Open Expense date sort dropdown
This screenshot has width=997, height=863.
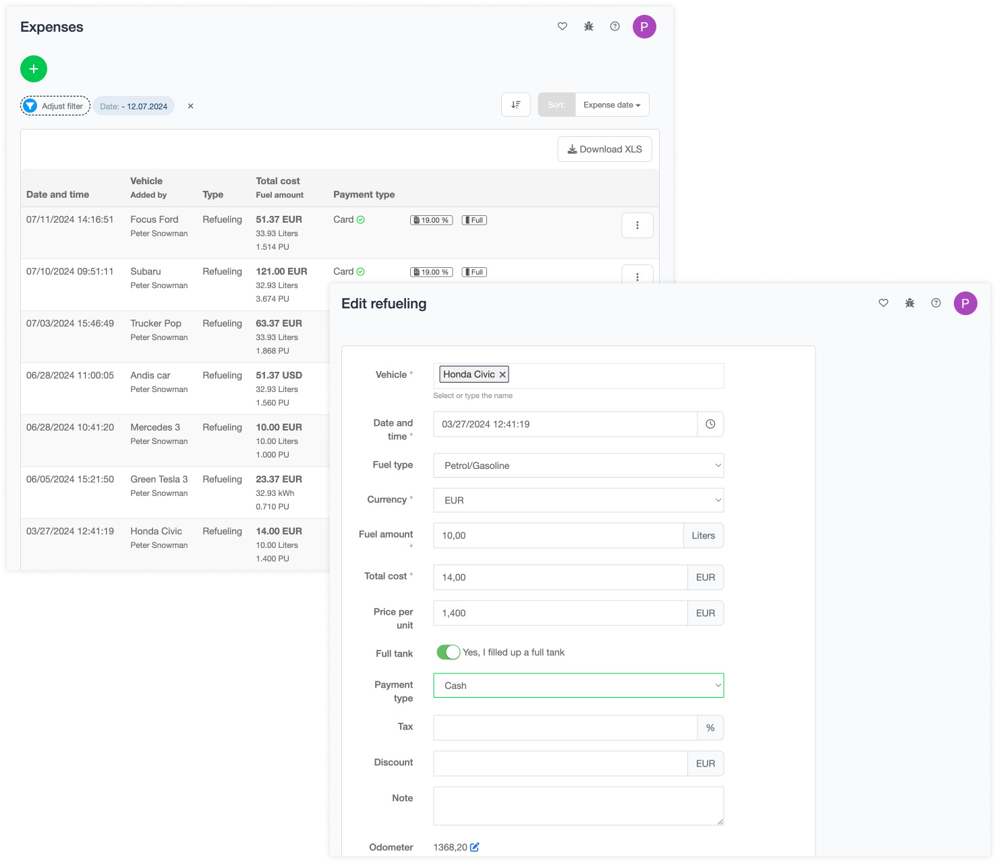612,105
